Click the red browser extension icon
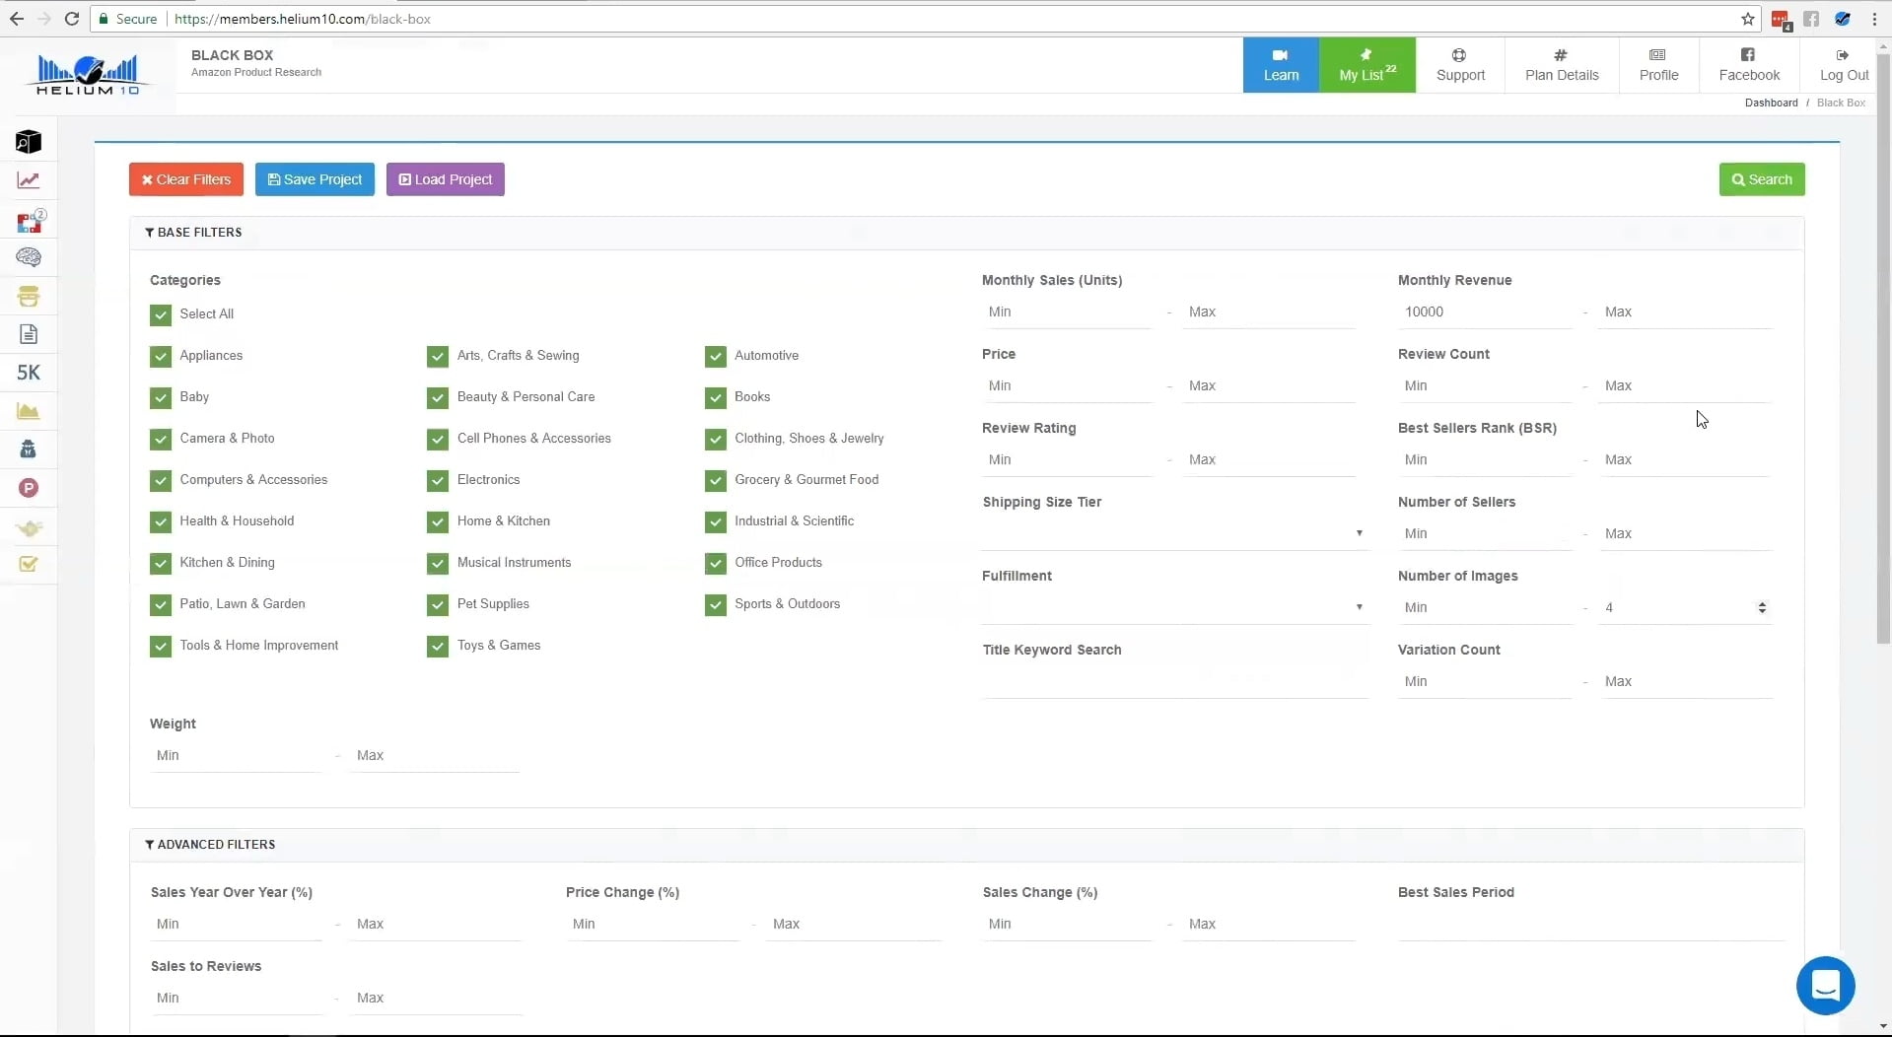This screenshot has height=1037, width=1892. click(1781, 19)
